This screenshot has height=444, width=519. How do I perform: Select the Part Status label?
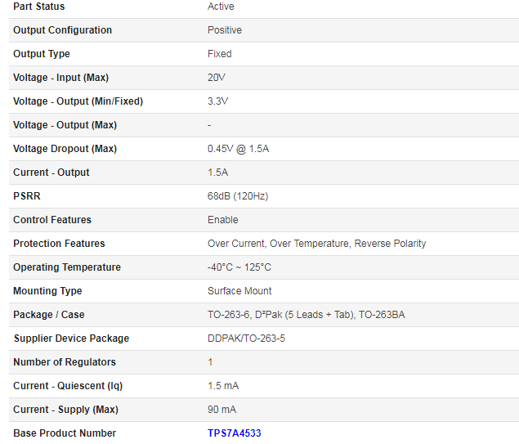point(38,7)
